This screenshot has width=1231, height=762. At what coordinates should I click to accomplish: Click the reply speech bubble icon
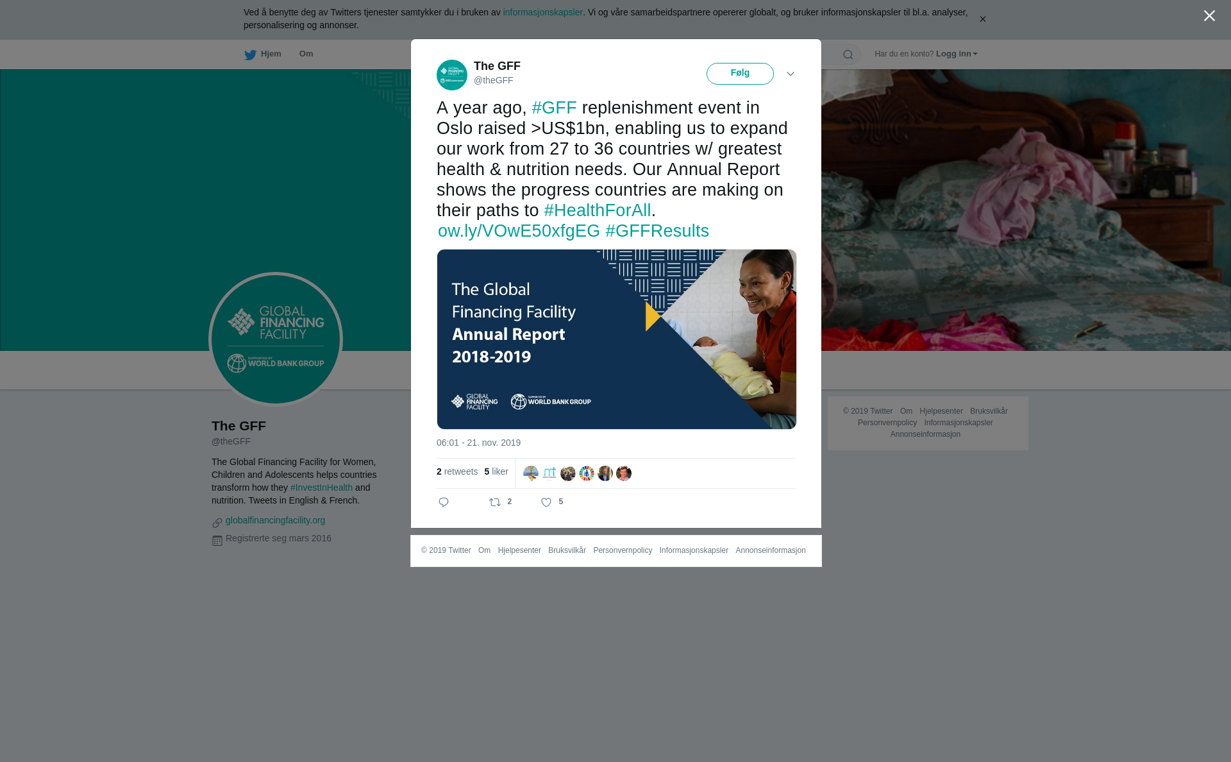444,502
